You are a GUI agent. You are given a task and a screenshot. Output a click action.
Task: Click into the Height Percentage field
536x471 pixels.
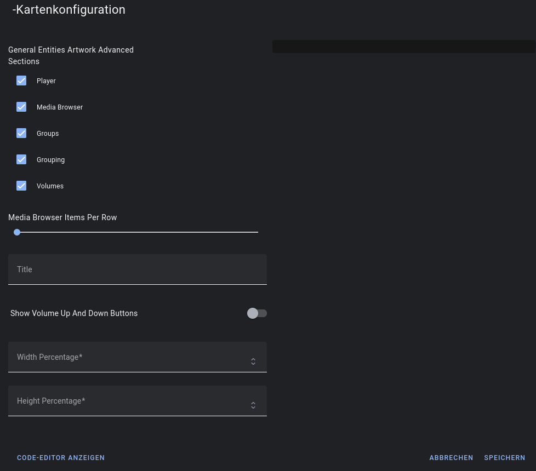pos(126,401)
